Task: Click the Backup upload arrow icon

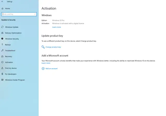Action: (x=2, y=45)
